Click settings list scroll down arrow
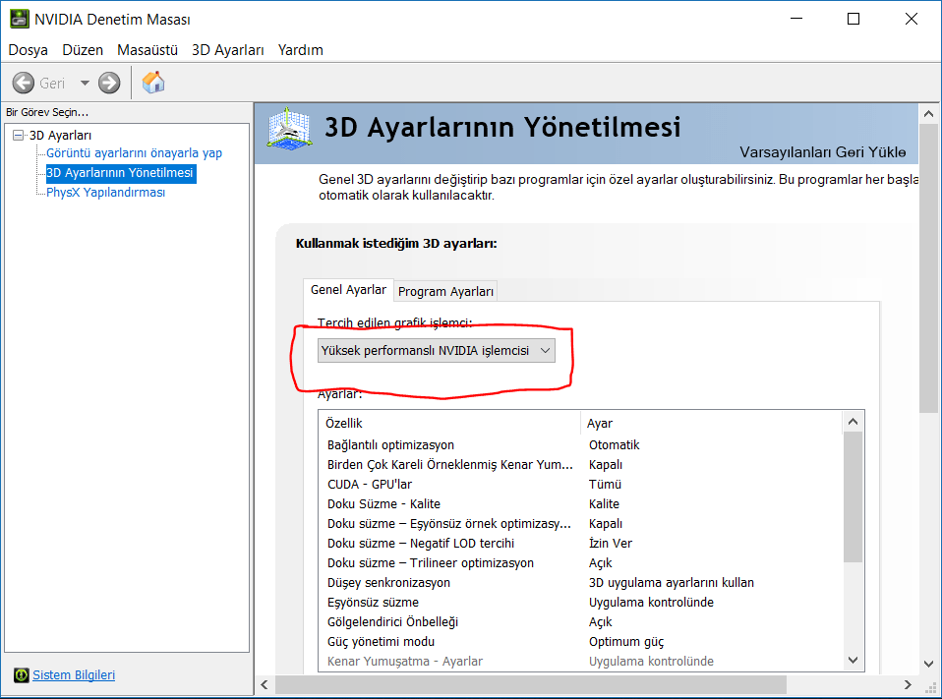Screen dimensions: 942x699 click(854, 660)
